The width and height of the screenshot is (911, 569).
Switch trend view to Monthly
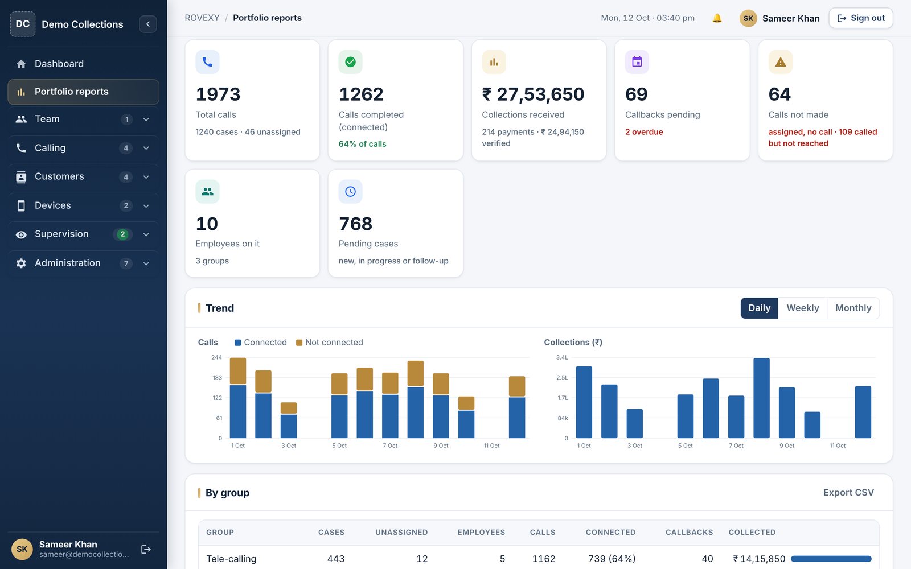pyautogui.click(x=853, y=308)
